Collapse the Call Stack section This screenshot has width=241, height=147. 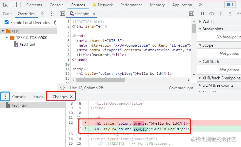(219, 62)
